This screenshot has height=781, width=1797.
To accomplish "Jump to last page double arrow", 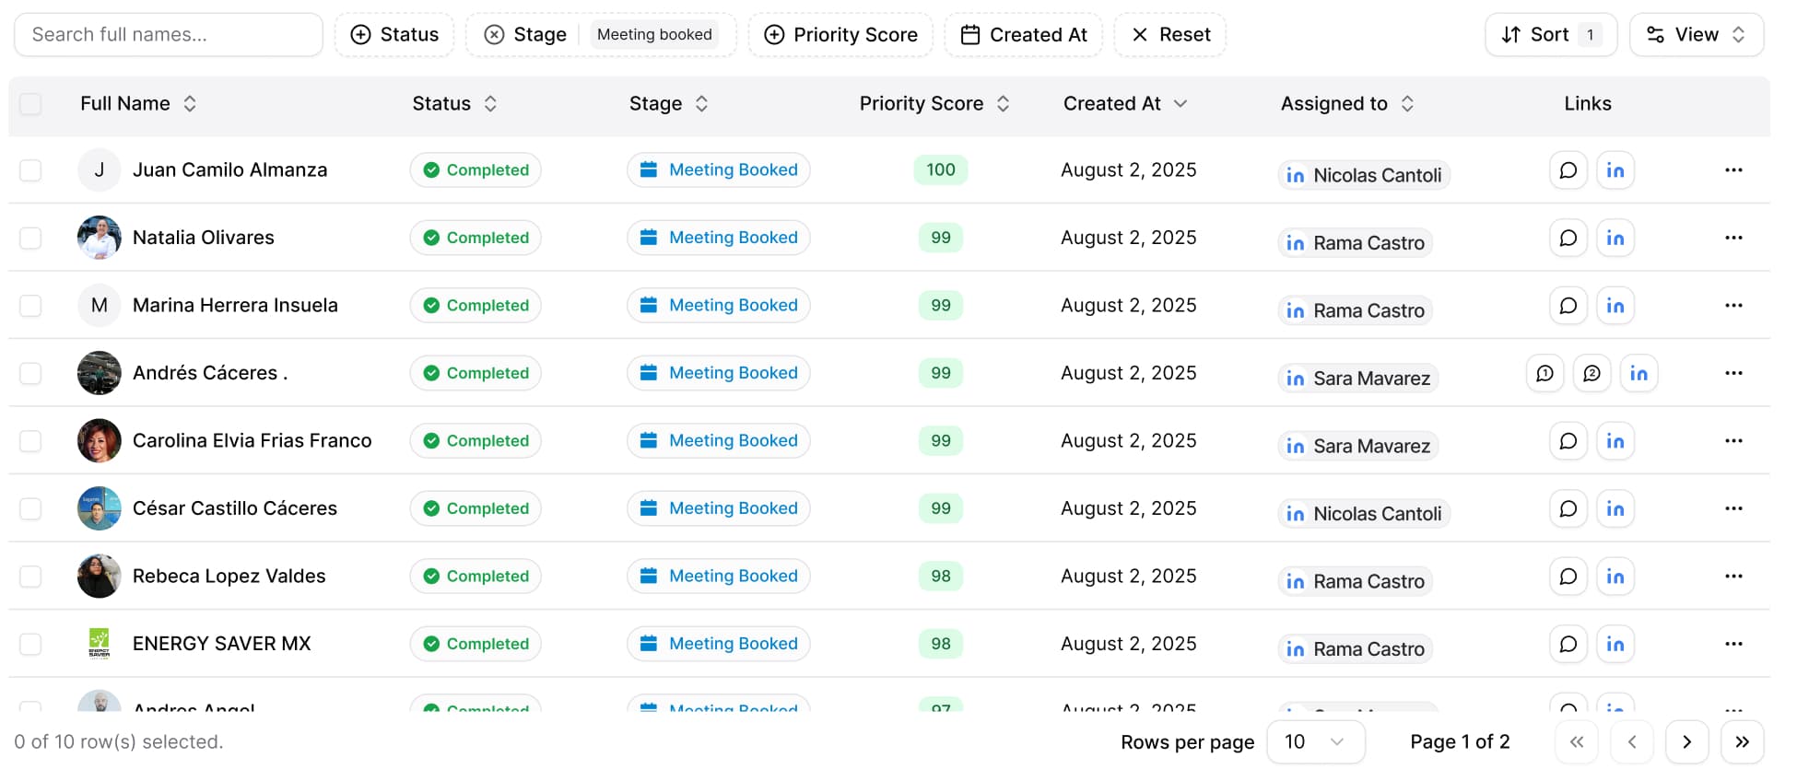I will point(1742,742).
